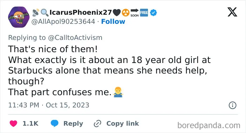Click the Reply button text
The width and height of the screenshot is (246, 133).
click(73, 124)
